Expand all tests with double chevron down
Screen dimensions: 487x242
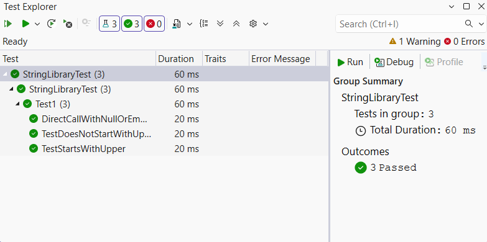pos(220,24)
